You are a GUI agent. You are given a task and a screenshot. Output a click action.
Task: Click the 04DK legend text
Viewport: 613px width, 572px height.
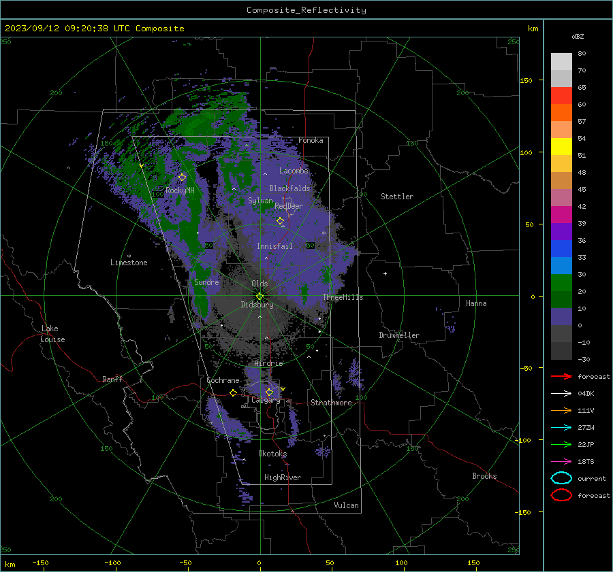586,393
